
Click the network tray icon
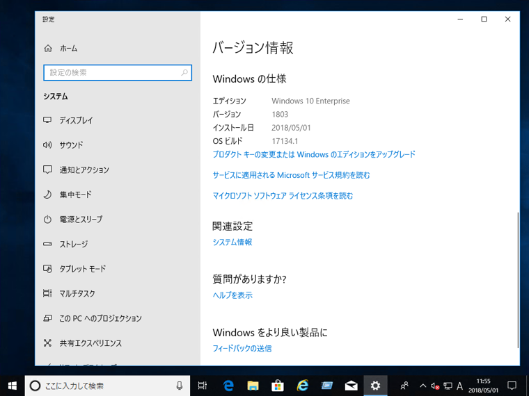click(448, 386)
